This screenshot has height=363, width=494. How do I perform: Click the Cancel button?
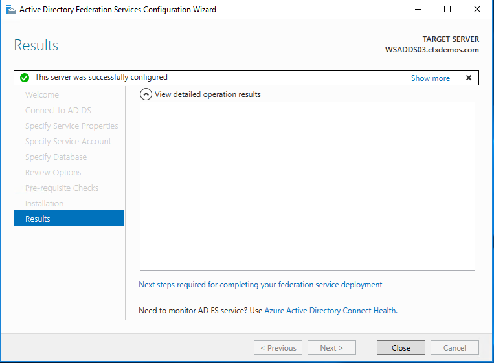(x=455, y=347)
